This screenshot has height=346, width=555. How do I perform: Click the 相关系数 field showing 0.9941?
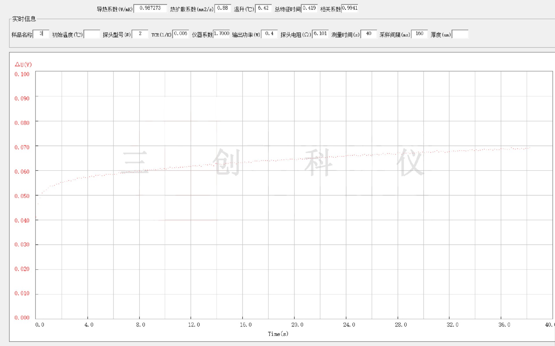click(x=350, y=8)
